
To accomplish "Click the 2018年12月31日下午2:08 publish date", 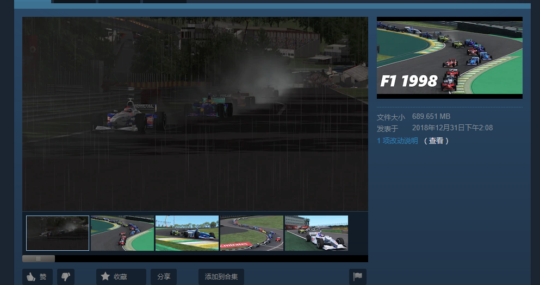I will point(452,128).
